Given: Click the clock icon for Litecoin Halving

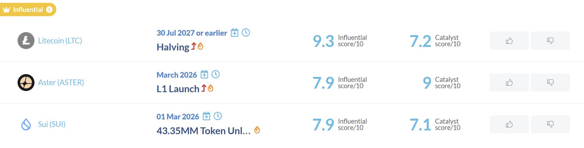Looking at the screenshot, I should [x=246, y=33].
